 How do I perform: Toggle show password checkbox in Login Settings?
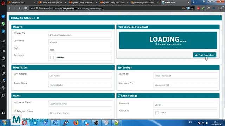(x=157, y=113)
